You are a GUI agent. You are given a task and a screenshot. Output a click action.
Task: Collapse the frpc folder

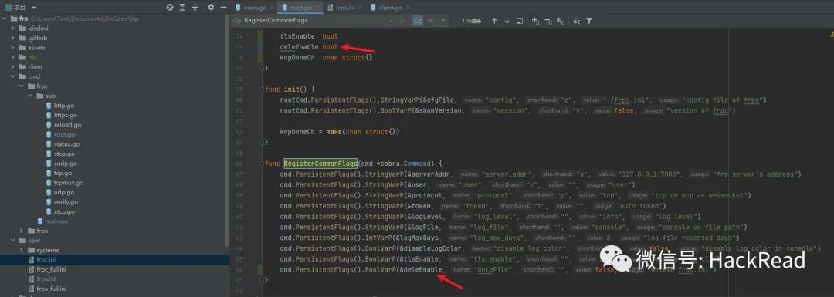click(22, 86)
